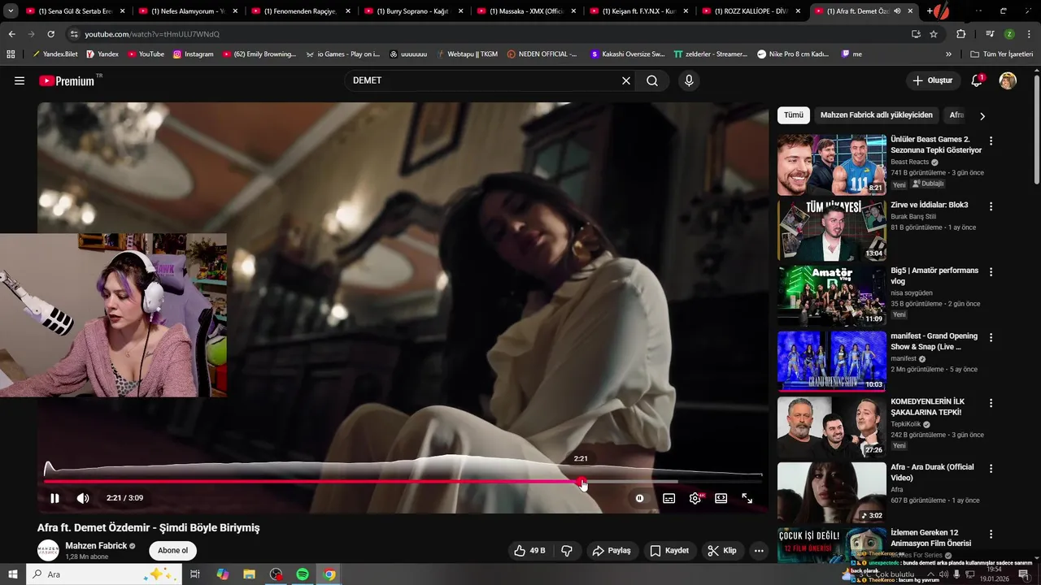Open the account avatar menu
The width and height of the screenshot is (1041, 585).
point(1008,80)
